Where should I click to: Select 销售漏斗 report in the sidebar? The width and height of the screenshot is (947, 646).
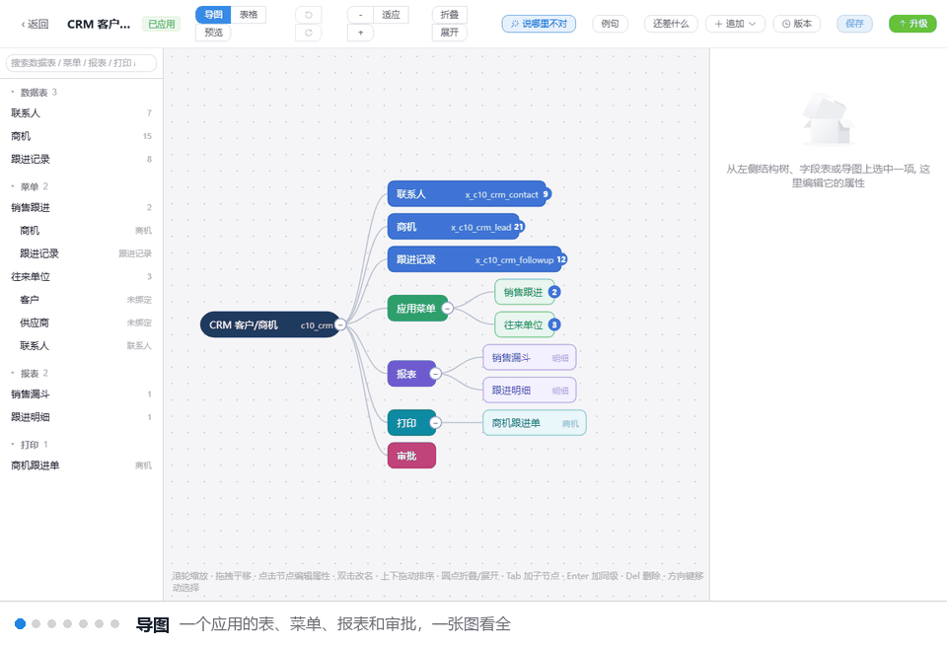click(81, 394)
